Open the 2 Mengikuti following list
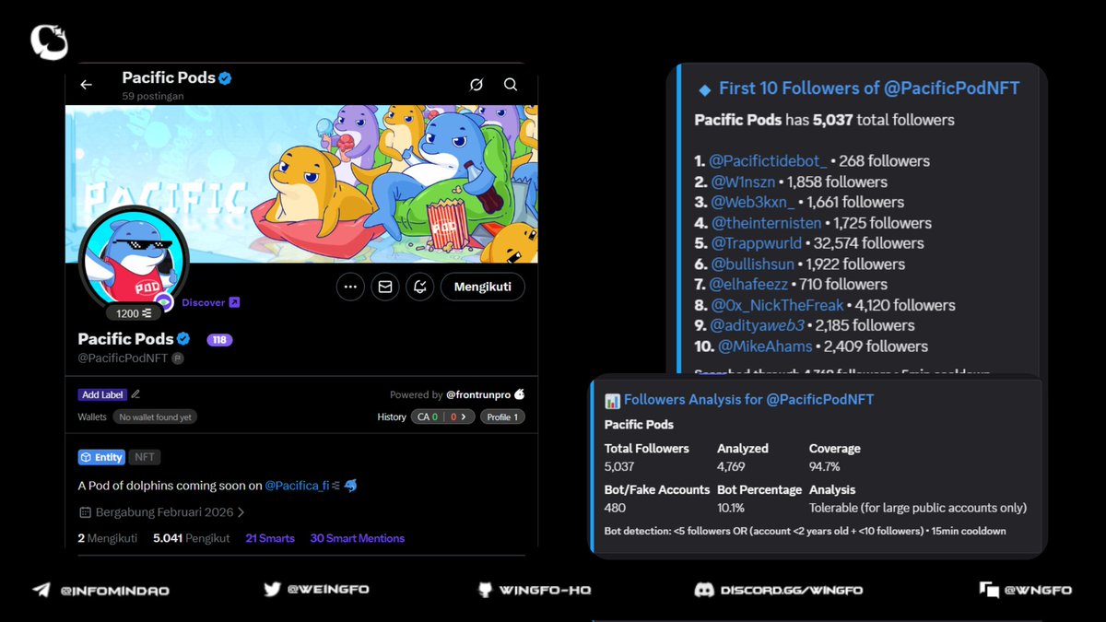 [108, 538]
